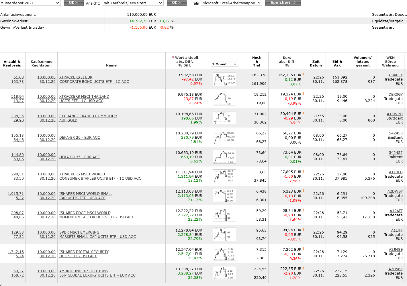Open the Amundi S&P Global Luxury chart thumbnail
This screenshot has height=286, width=407.
click(x=224, y=273)
